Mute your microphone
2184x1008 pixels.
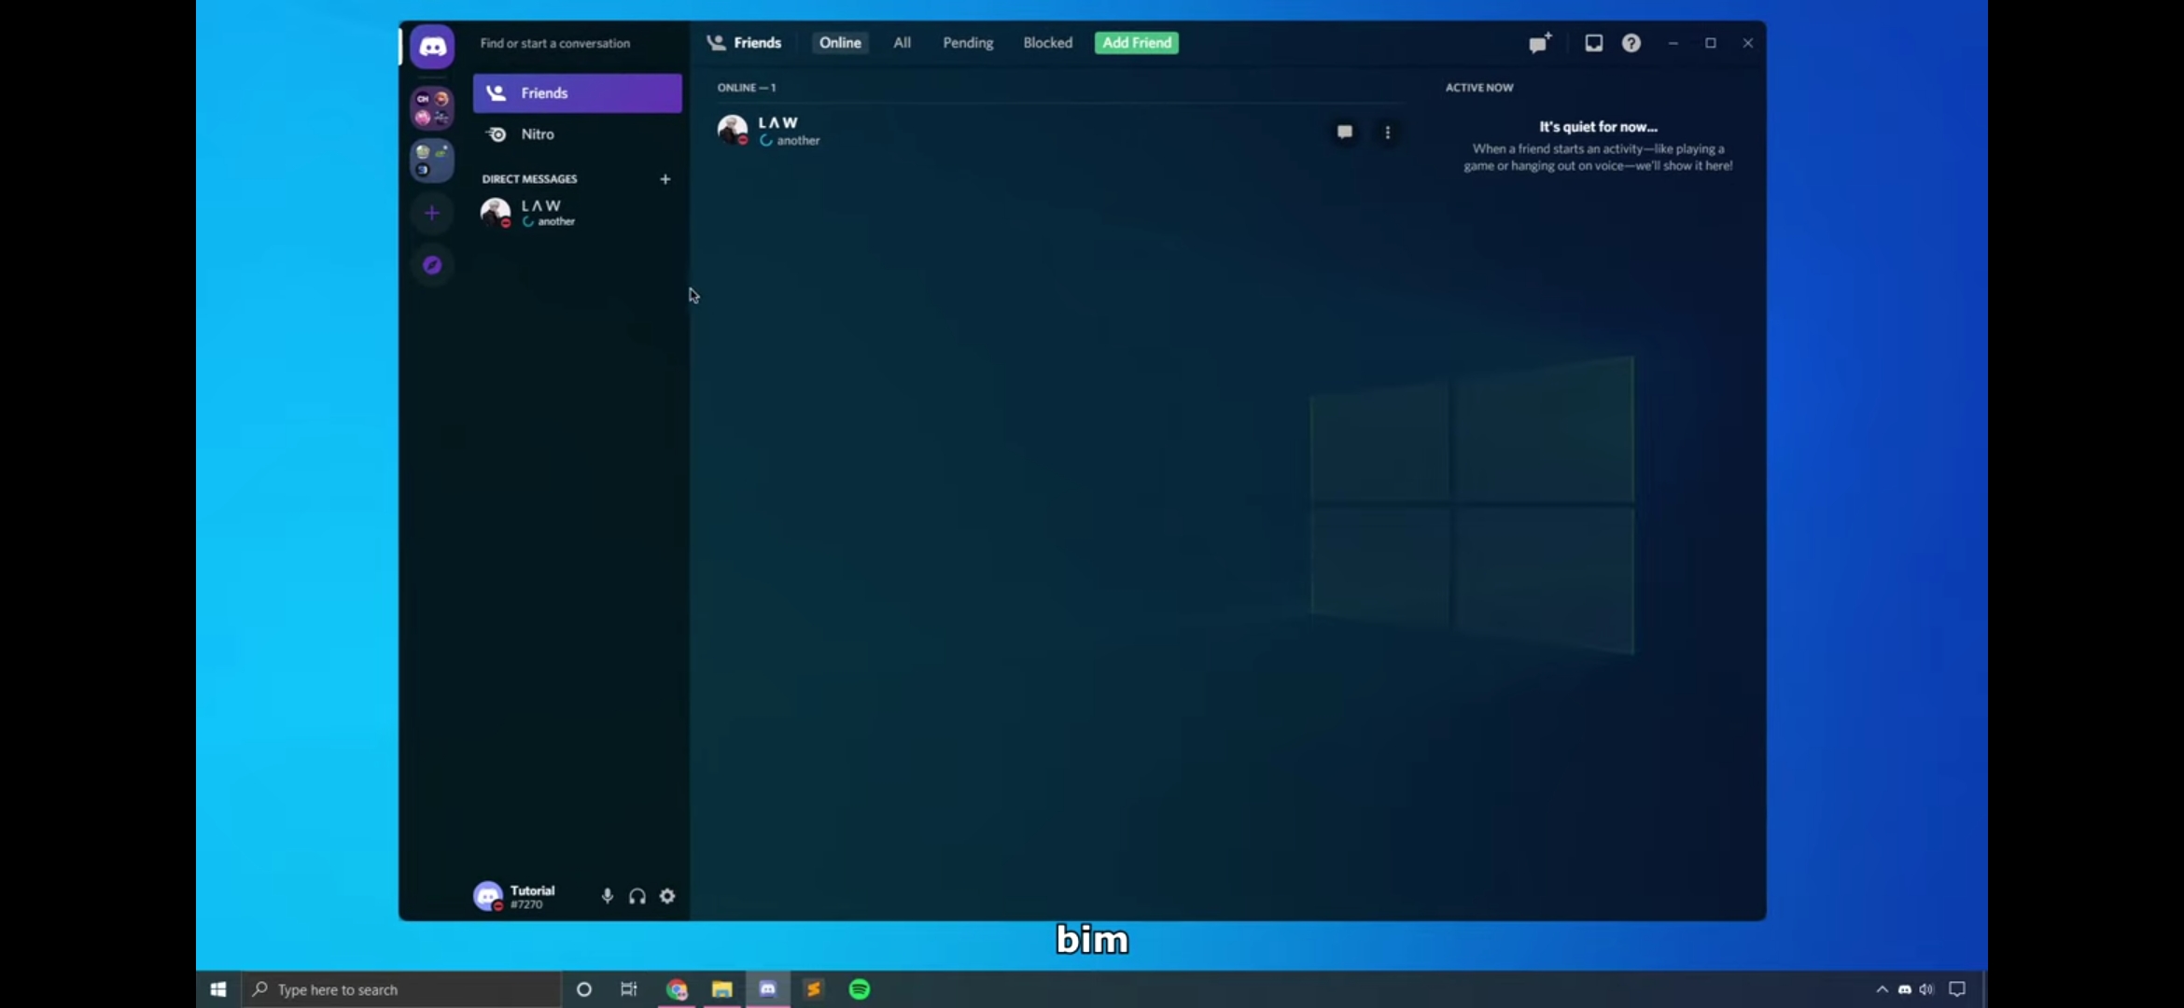(x=608, y=896)
